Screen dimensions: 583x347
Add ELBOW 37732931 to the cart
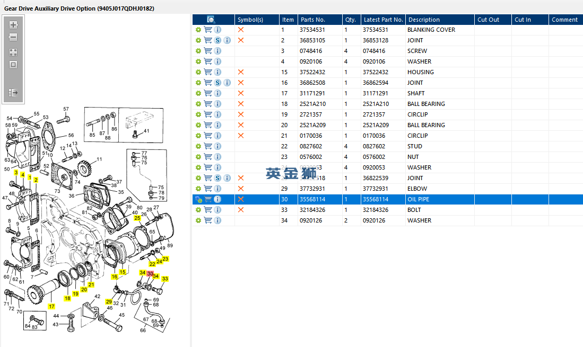click(x=208, y=189)
